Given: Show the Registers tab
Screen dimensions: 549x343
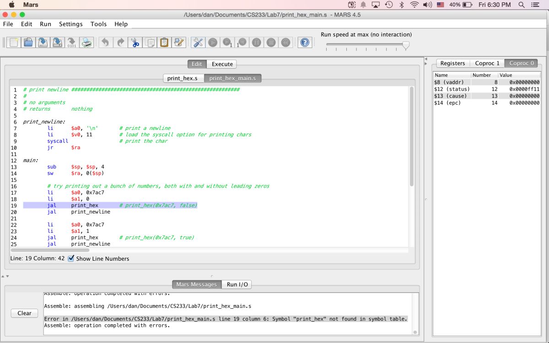Looking at the screenshot, I should point(452,63).
